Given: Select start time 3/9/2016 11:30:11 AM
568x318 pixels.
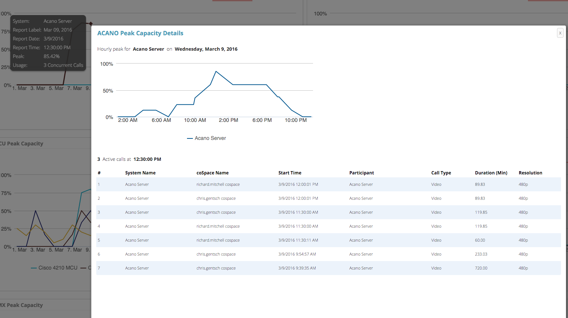Looking at the screenshot, I should click(298, 240).
